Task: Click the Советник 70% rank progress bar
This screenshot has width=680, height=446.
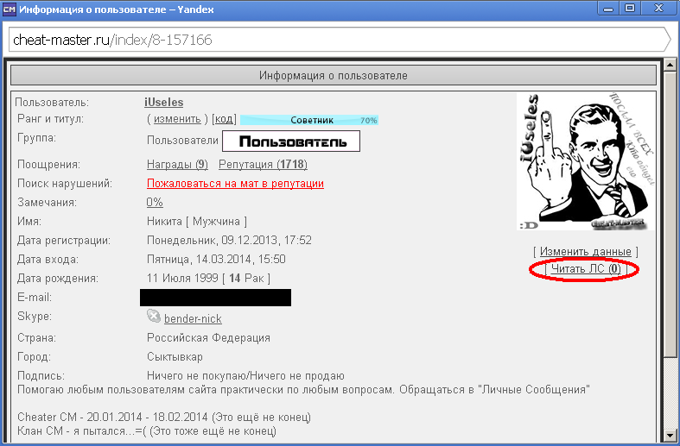Action: (308, 120)
